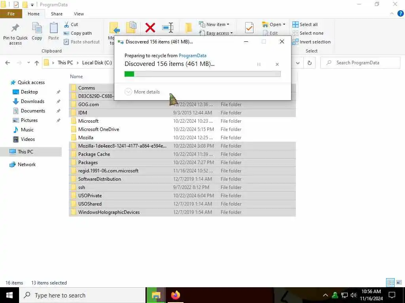The height and width of the screenshot is (303, 405).
Task: Switch to the View ribbon tab
Action: click(79, 14)
